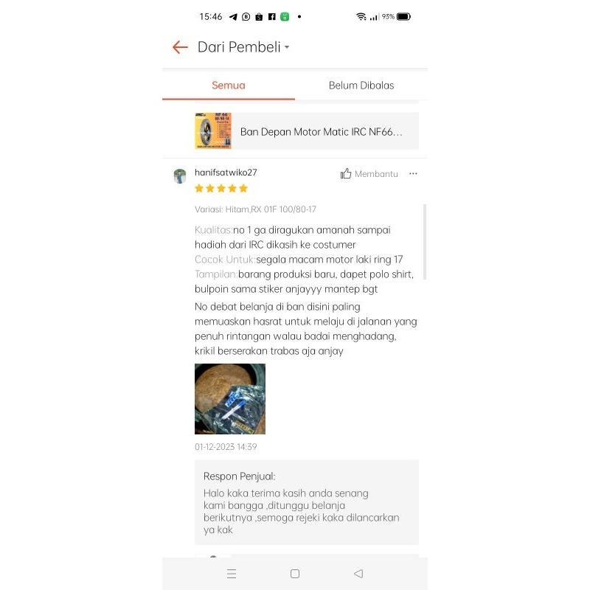Open the IRC tire product thumbnail
590x590 pixels.
coord(213,131)
